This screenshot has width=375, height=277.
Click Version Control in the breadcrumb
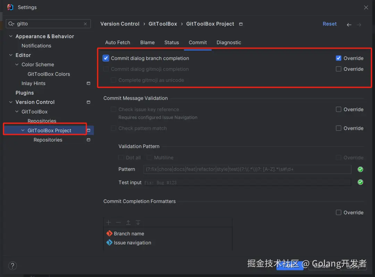pyautogui.click(x=120, y=24)
